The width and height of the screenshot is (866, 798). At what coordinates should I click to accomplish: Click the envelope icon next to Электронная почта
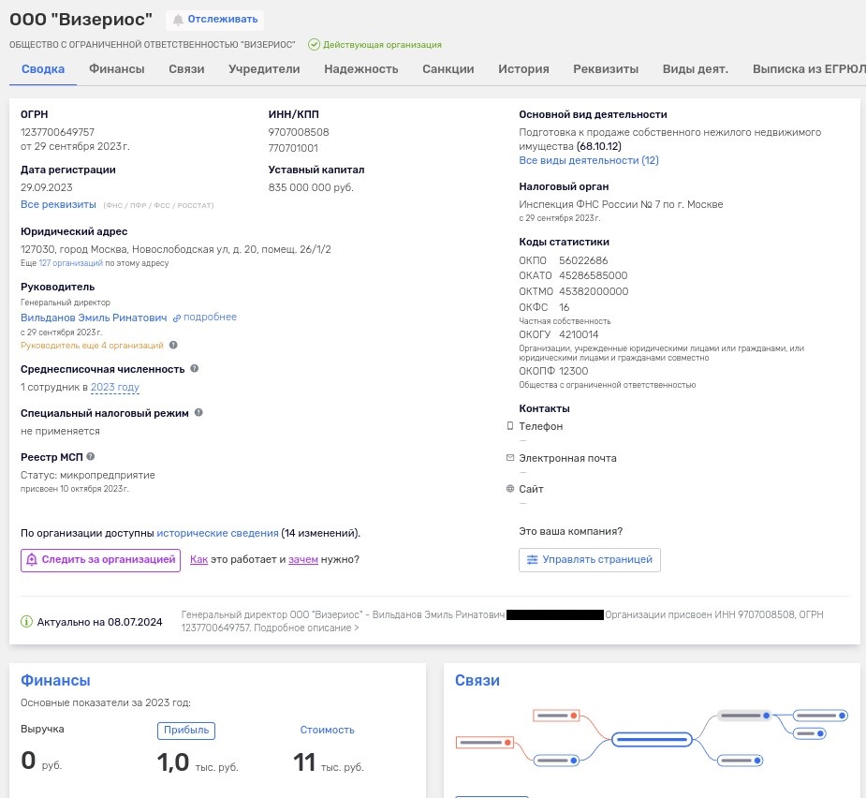click(x=509, y=458)
